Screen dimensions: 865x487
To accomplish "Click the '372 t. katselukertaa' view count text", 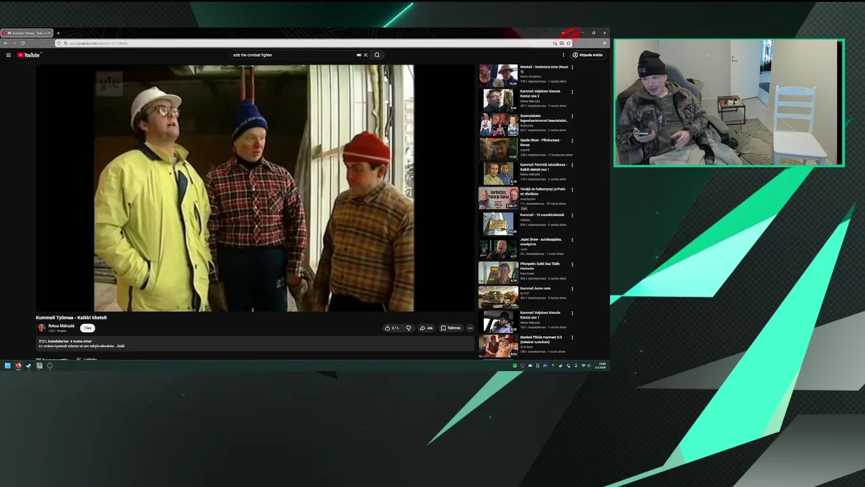I will (x=53, y=342).
